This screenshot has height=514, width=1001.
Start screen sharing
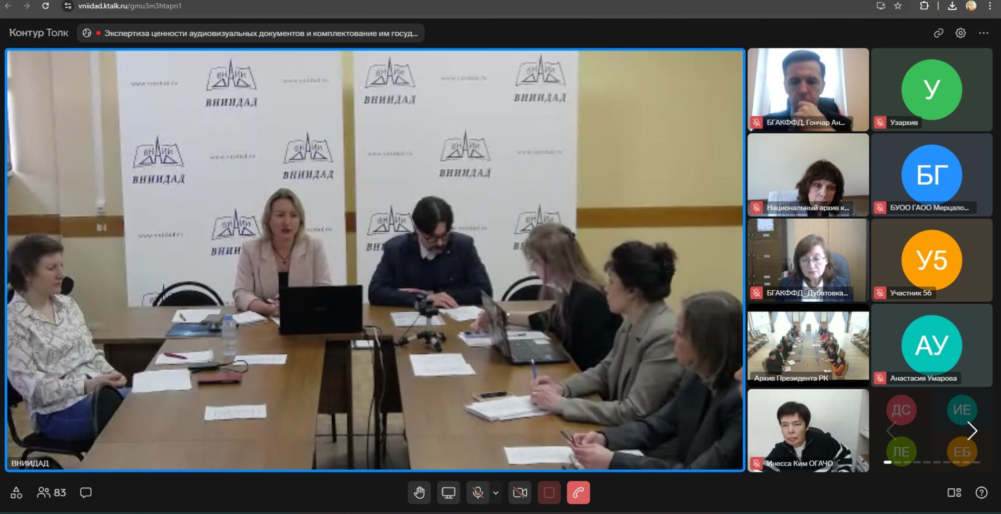click(x=448, y=493)
